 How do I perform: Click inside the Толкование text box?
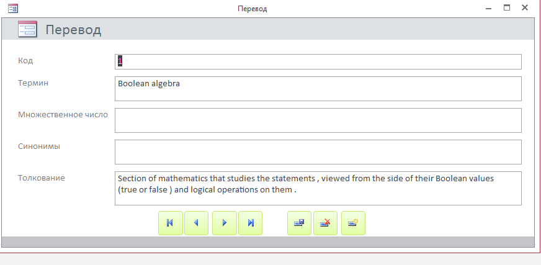[x=318, y=189]
